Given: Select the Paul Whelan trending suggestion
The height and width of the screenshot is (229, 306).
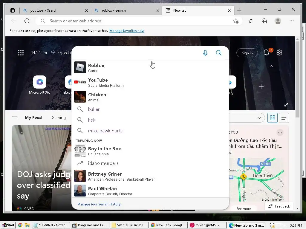Looking at the screenshot, I should click(x=150, y=191).
